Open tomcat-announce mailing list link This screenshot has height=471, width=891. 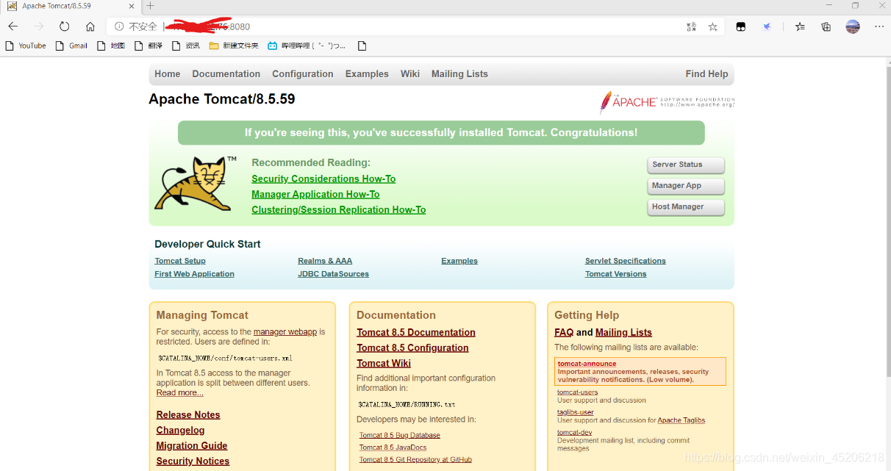(587, 364)
